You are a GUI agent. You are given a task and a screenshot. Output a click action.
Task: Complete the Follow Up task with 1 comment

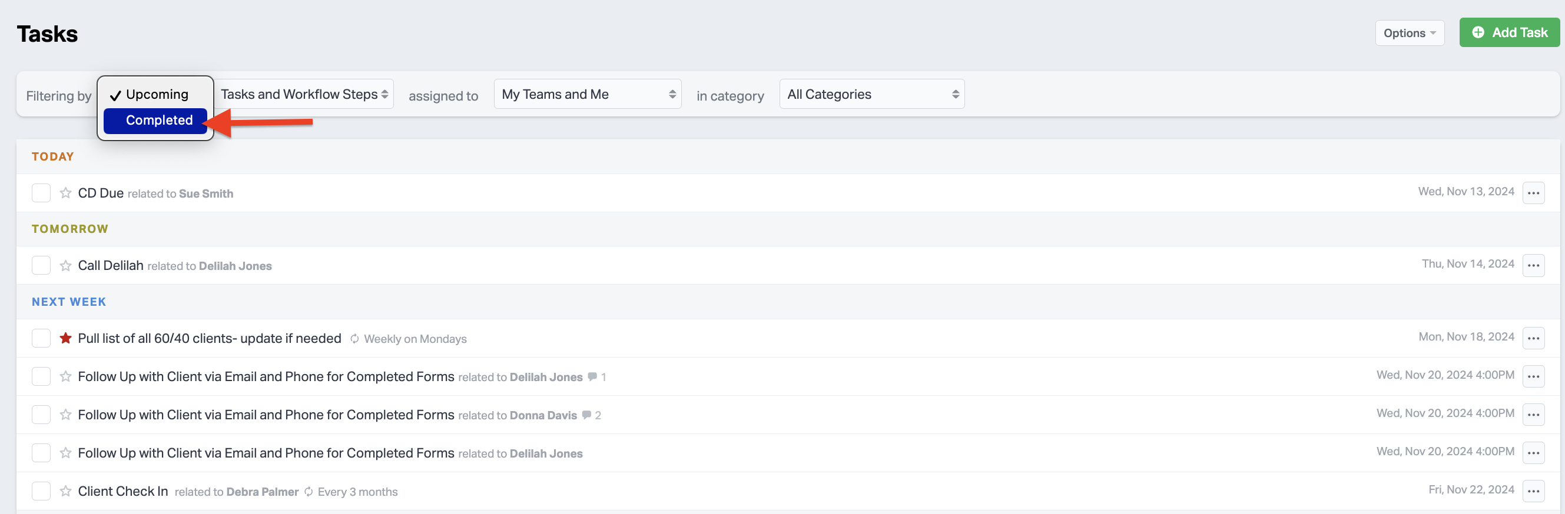[x=41, y=376]
